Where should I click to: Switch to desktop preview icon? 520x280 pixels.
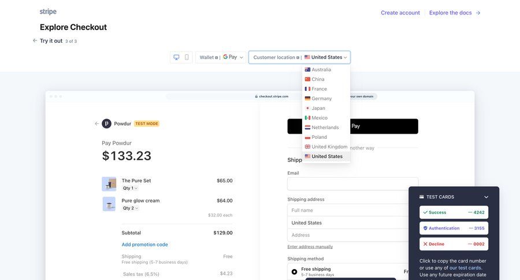176,57
